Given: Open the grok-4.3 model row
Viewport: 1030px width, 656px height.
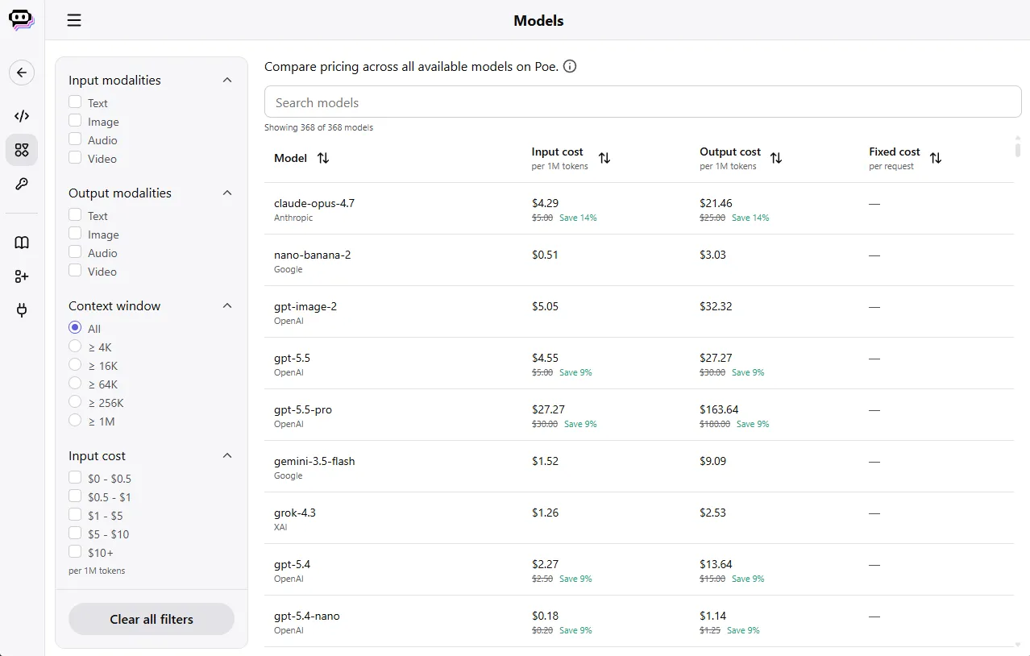Looking at the screenshot, I should tap(639, 518).
